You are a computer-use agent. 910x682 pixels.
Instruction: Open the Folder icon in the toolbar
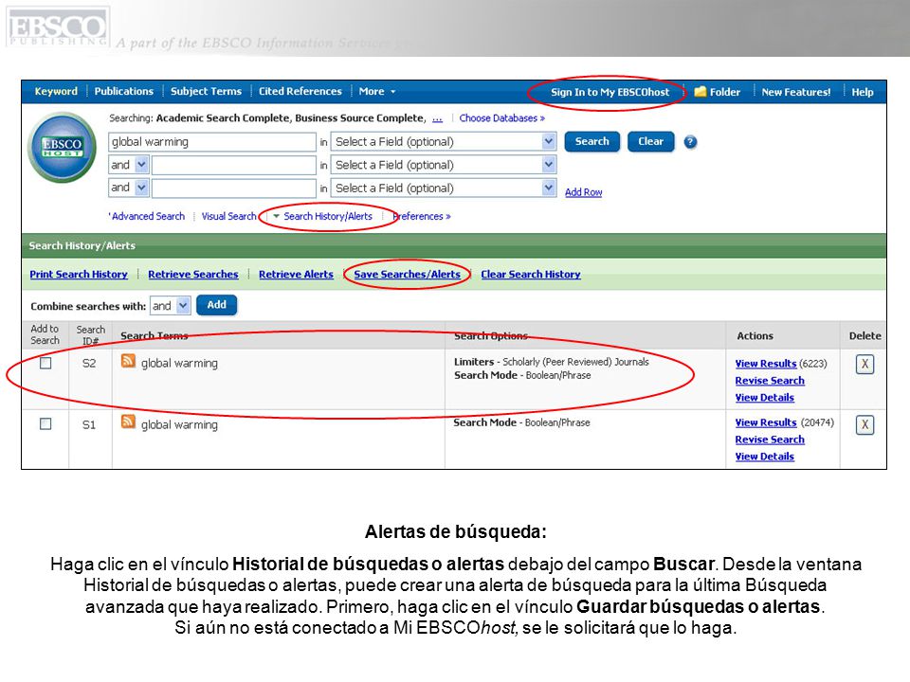pyautogui.click(x=701, y=92)
